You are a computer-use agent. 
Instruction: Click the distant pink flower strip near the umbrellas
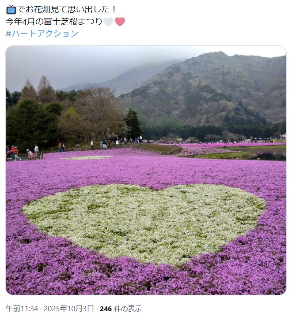[x=230, y=145]
